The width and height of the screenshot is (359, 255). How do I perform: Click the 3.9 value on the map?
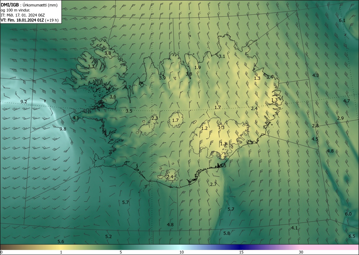[x=162, y=78]
